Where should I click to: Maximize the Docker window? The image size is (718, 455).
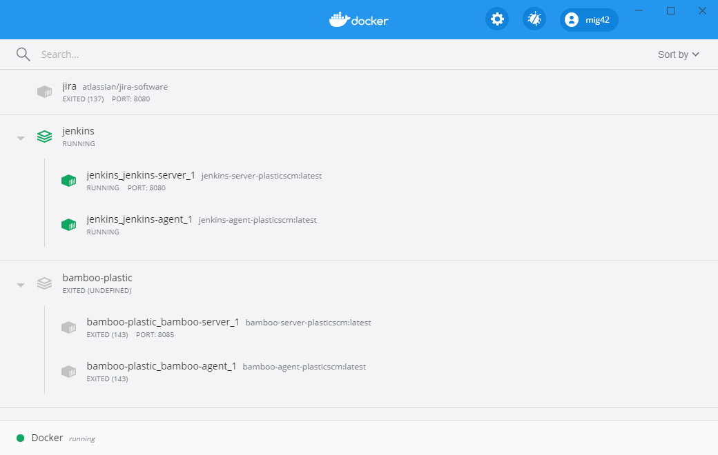pyautogui.click(x=671, y=10)
